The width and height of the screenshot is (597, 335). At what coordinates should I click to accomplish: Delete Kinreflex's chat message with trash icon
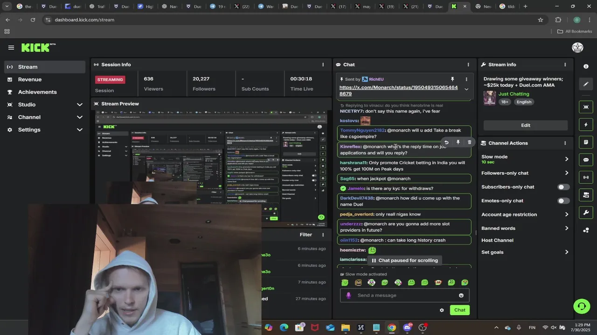(x=469, y=142)
